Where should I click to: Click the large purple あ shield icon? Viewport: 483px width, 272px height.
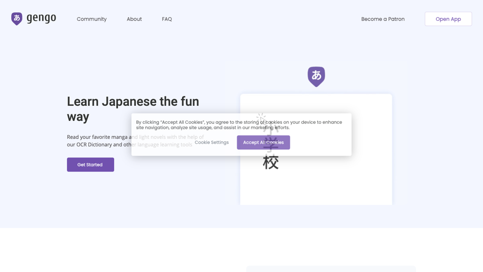(x=316, y=76)
